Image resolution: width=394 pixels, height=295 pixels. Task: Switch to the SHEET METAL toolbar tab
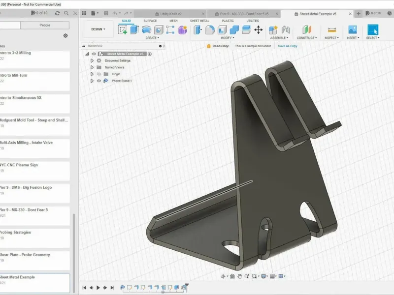click(x=199, y=21)
